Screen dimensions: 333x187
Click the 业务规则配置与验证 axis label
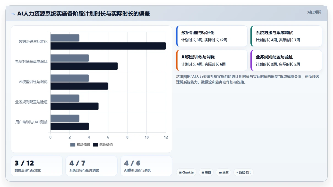click(x=31, y=102)
